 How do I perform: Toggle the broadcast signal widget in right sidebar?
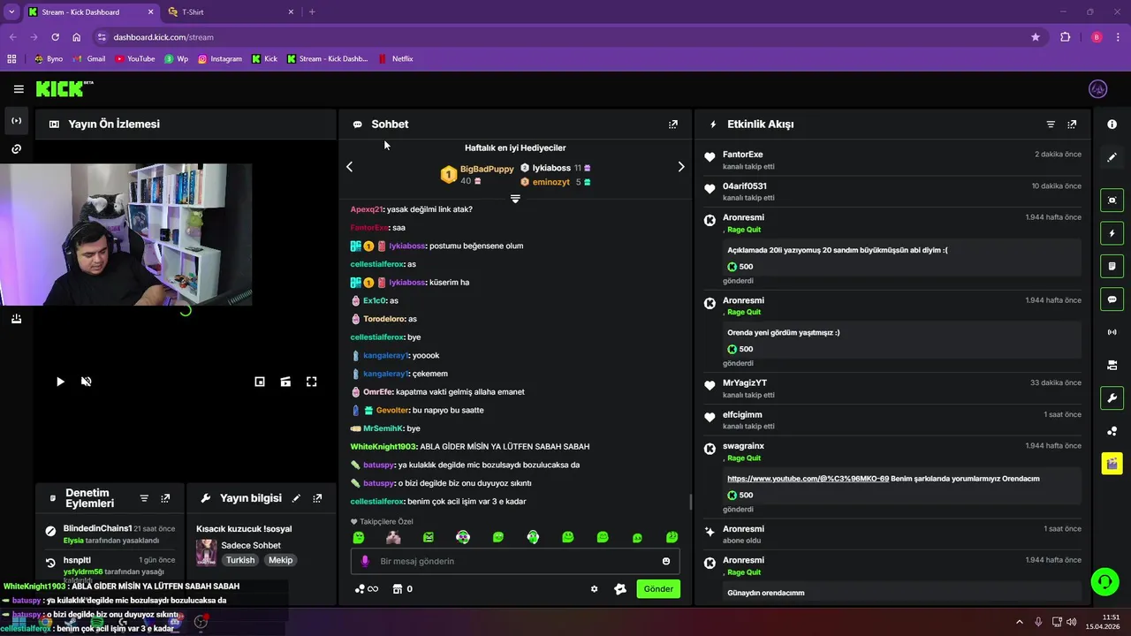pyautogui.click(x=1112, y=332)
